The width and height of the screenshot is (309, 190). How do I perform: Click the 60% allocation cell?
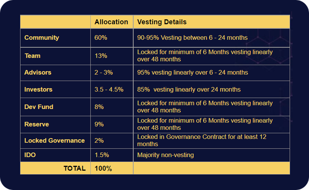coord(101,38)
